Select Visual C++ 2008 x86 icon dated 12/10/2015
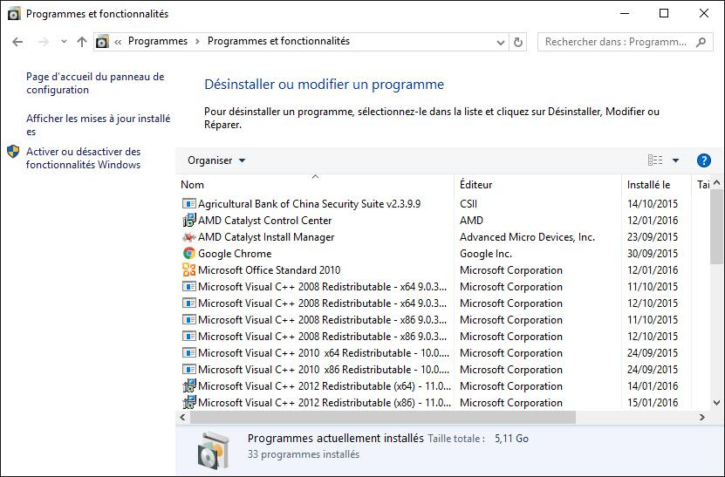This screenshot has width=725, height=477. pyautogui.click(x=188, y=337)
